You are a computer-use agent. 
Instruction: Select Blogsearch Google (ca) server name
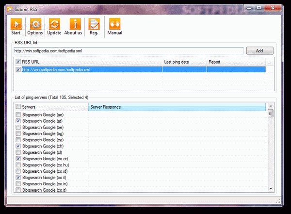(x=43, y=140)
